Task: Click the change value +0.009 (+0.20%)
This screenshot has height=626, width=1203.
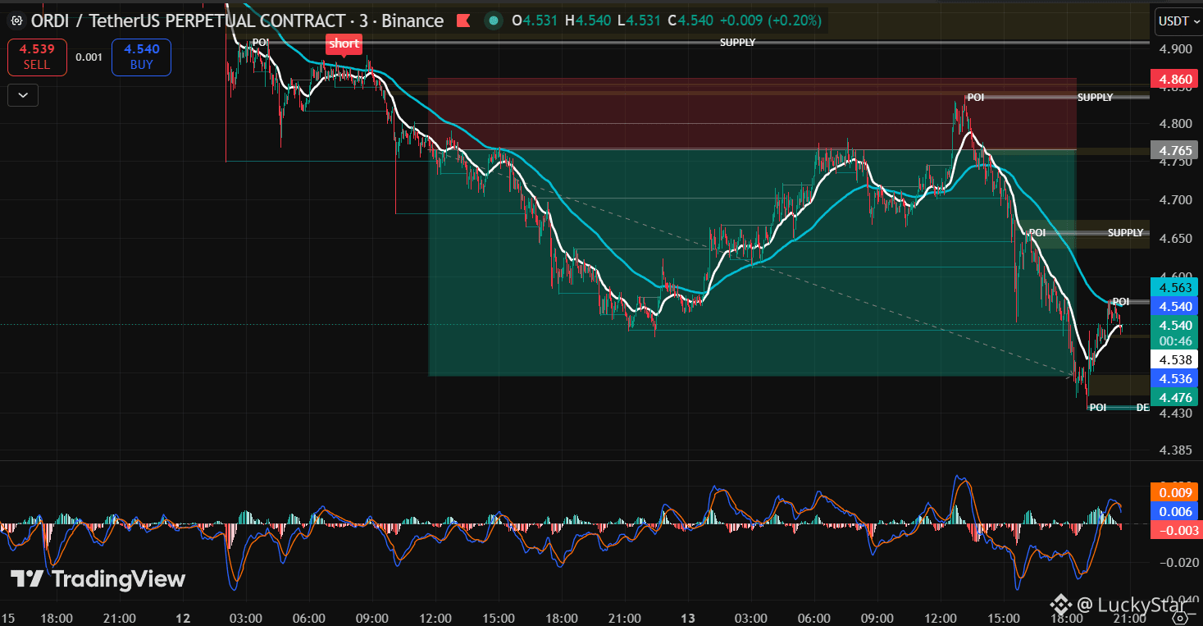Action: 770,21
